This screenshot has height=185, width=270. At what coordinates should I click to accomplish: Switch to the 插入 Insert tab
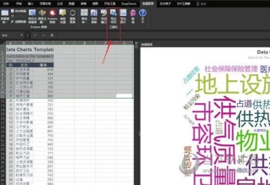point(30,3)
